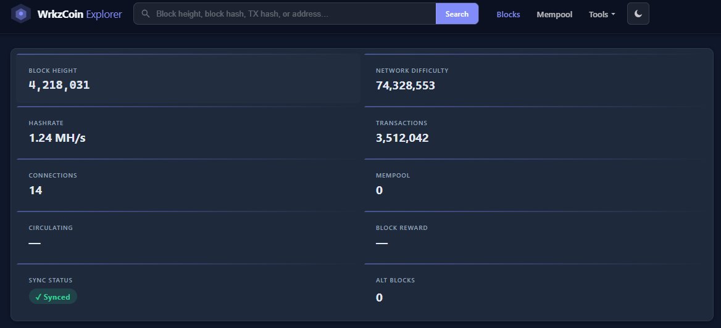Click the WrkzCoin hexagon logo icon
The width and height of the screenshot is (721, 328).
coord(21,14)
